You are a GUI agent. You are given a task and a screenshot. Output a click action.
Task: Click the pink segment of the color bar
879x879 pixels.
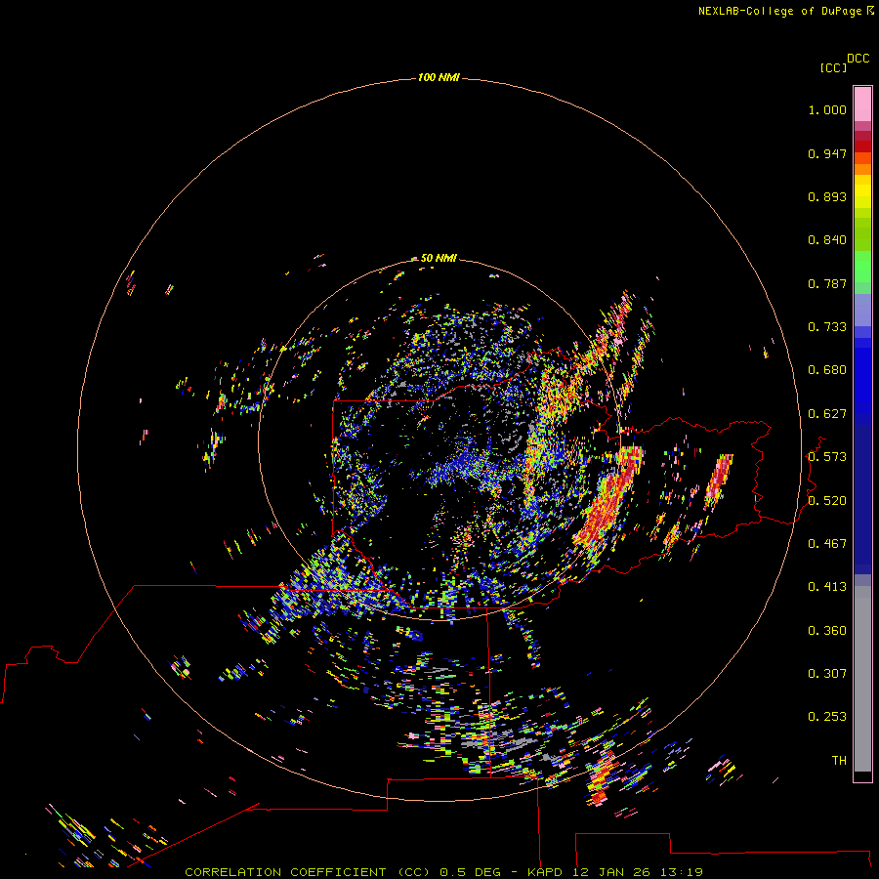coord(862,104)
